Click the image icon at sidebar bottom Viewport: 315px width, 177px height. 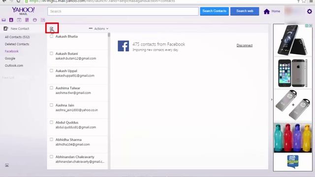[x=7, y=165]
